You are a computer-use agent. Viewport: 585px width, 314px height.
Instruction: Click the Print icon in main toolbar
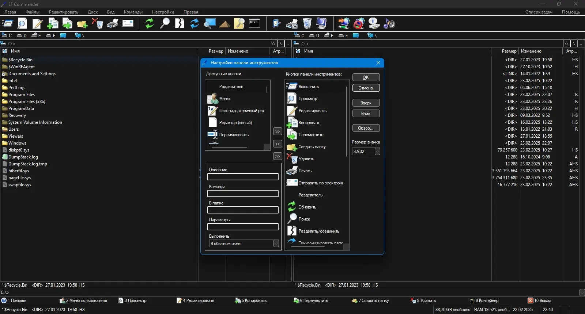coord(112,23)
